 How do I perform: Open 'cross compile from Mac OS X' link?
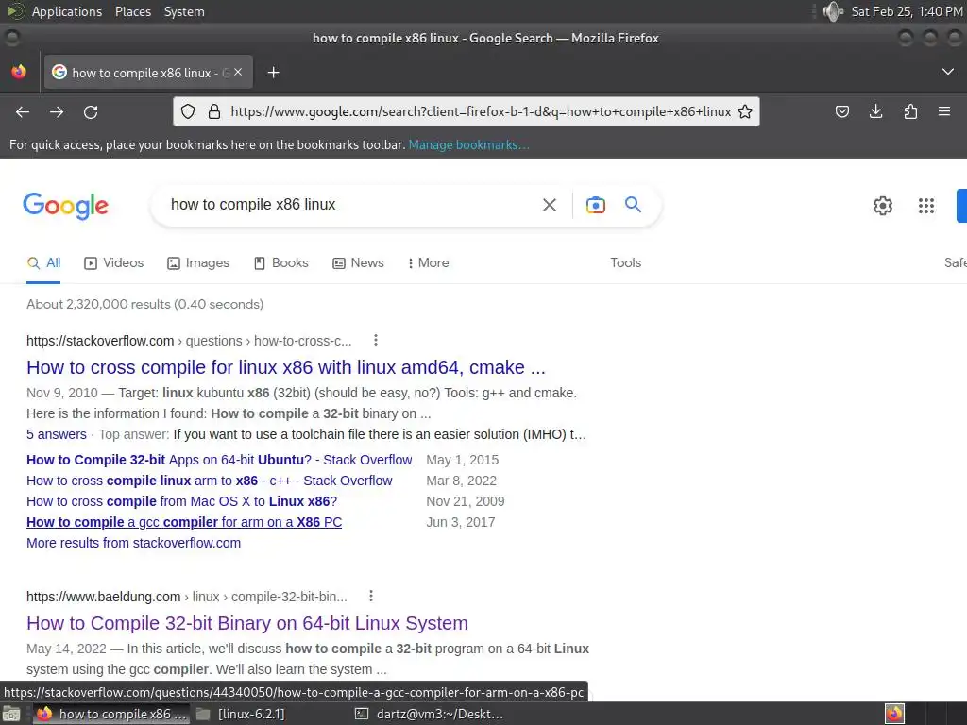pyautogui.click(x=182, y=502)
